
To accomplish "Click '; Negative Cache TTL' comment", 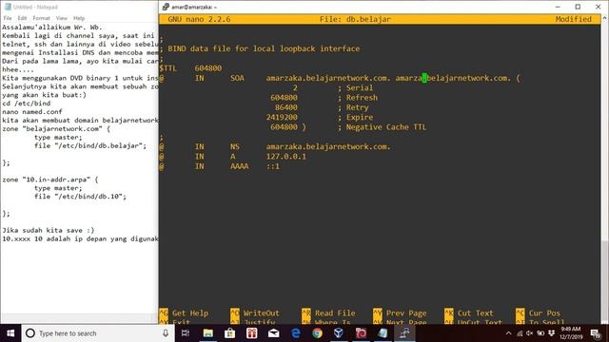I will click(382, 126).
